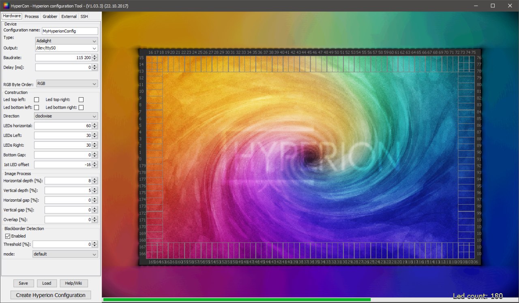The height and width of the screenshot is (303, 519).
Task: Open the Grabber tab
Action: point(50,17)
